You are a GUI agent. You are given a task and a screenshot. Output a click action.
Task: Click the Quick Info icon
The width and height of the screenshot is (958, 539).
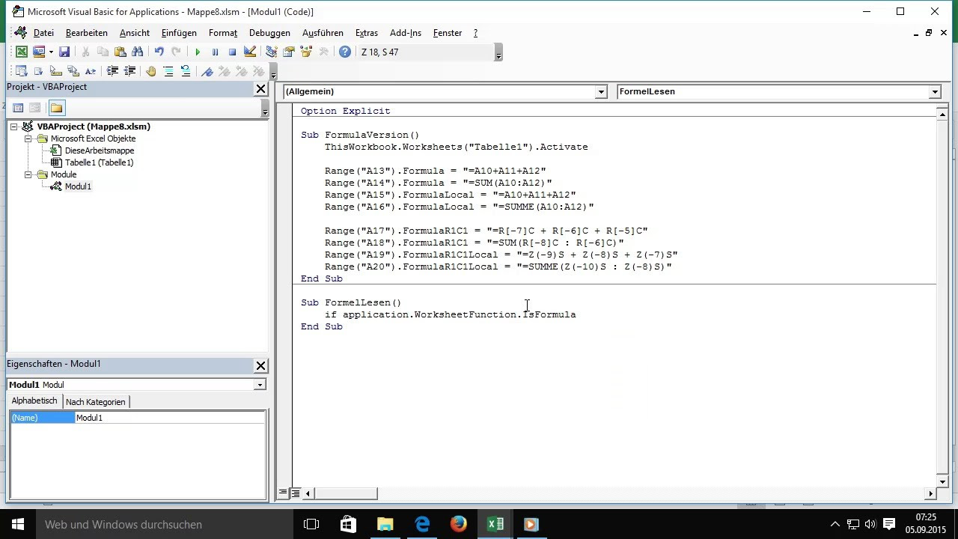tap(55, 71)
